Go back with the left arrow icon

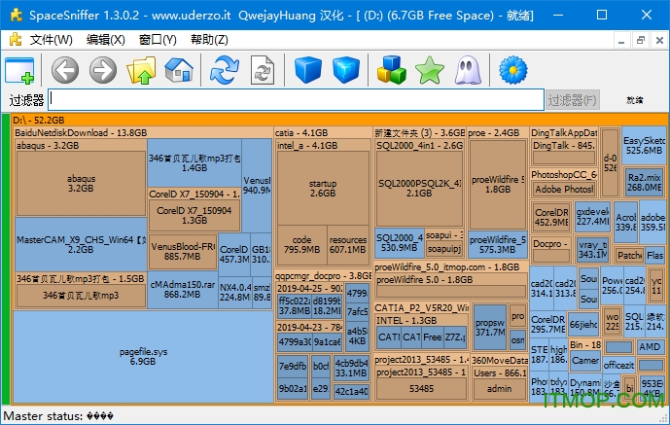point(65,70)
